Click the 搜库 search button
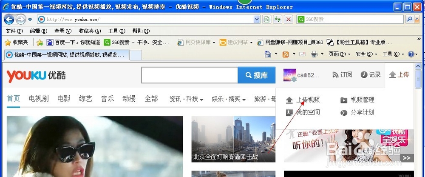 tap(256, 75)
